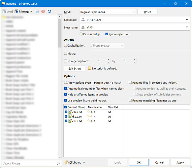Open the Clipboard dropdown menu

click(x=75, y=162)
